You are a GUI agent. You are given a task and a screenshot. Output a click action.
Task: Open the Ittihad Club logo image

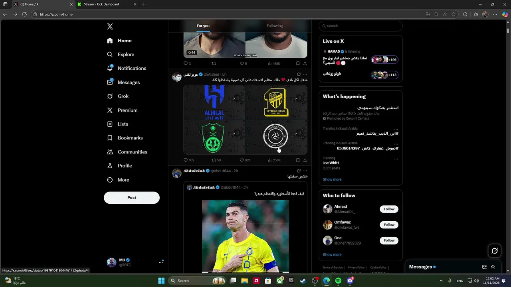tap(276, 102)
